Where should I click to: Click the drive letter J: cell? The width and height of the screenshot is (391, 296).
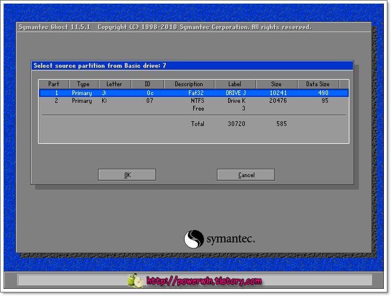click(x=104, y=93)
